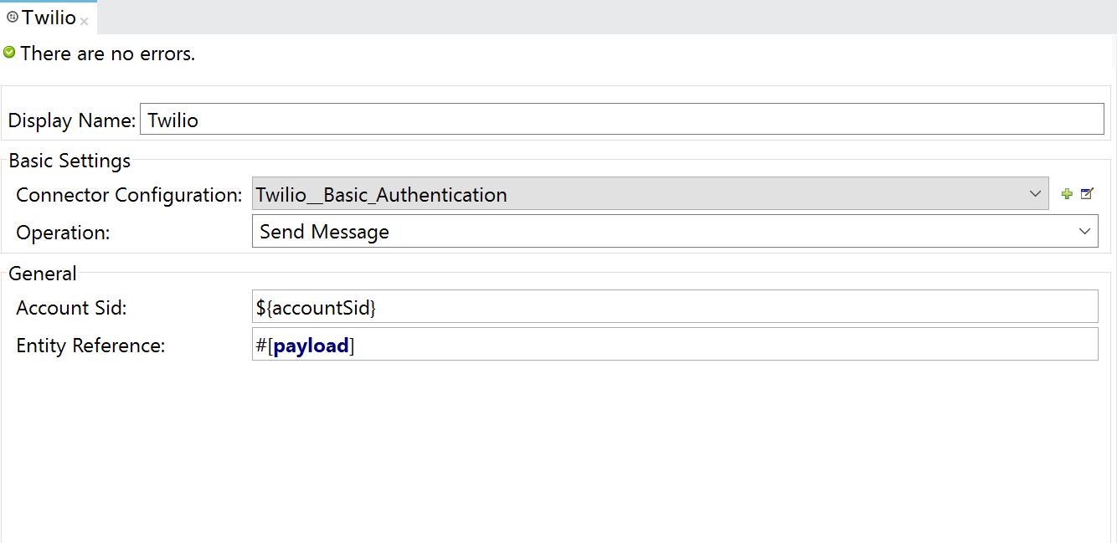Click the 'There are no errors.' message
1117x543 pixels.
pyautogui.click(x=107, y=54)
